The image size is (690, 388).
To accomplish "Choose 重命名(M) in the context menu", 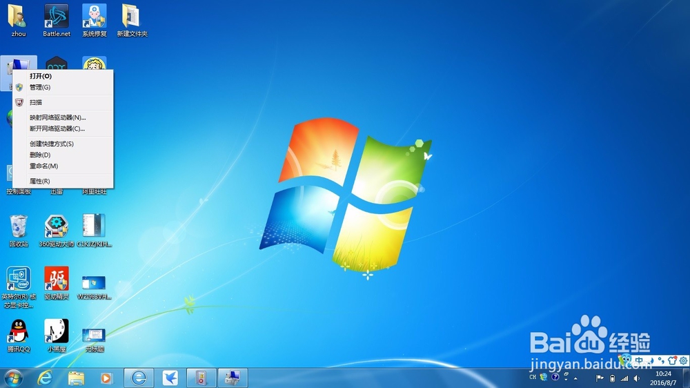I will point(63,166).
